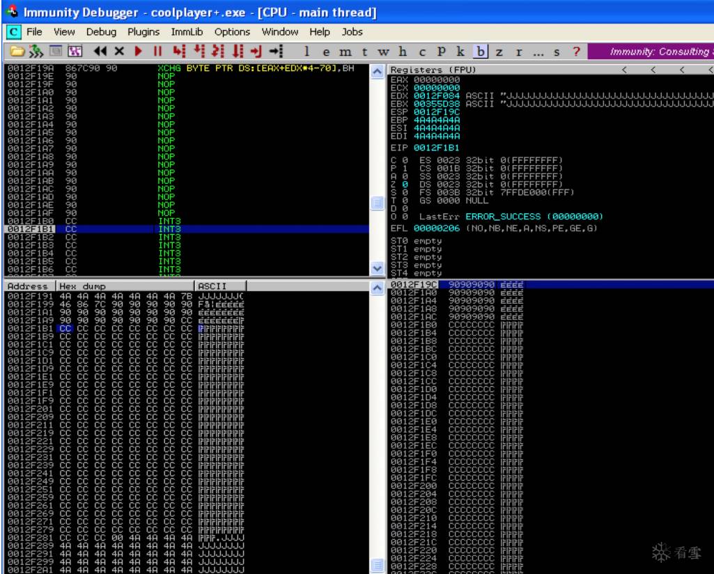Show hardware breakpoints with 'z' button

(499, 52)
